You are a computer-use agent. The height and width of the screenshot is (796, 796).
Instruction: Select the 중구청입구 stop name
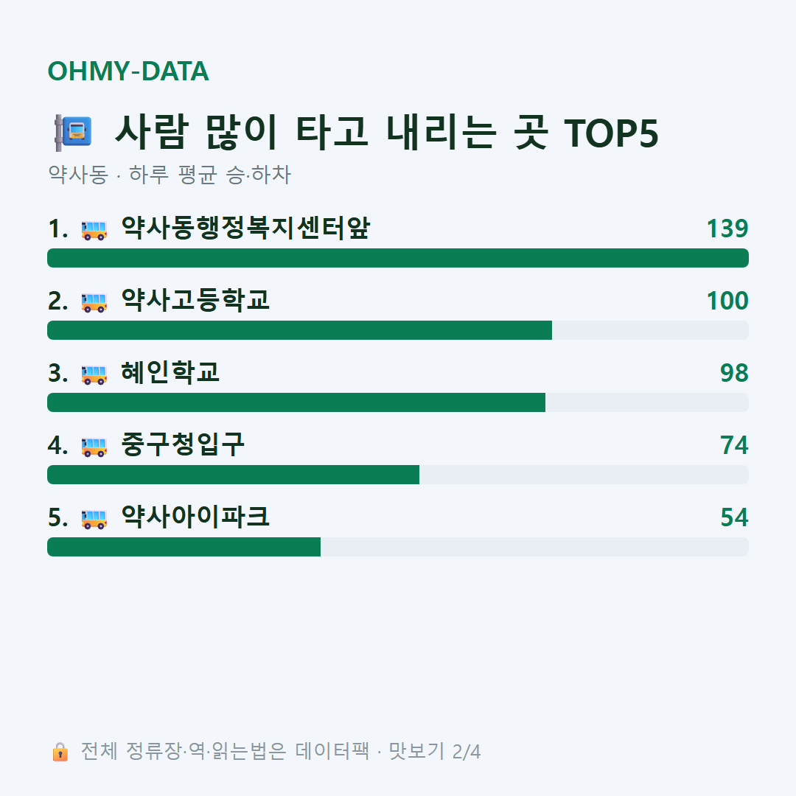[x=183, y=444]
